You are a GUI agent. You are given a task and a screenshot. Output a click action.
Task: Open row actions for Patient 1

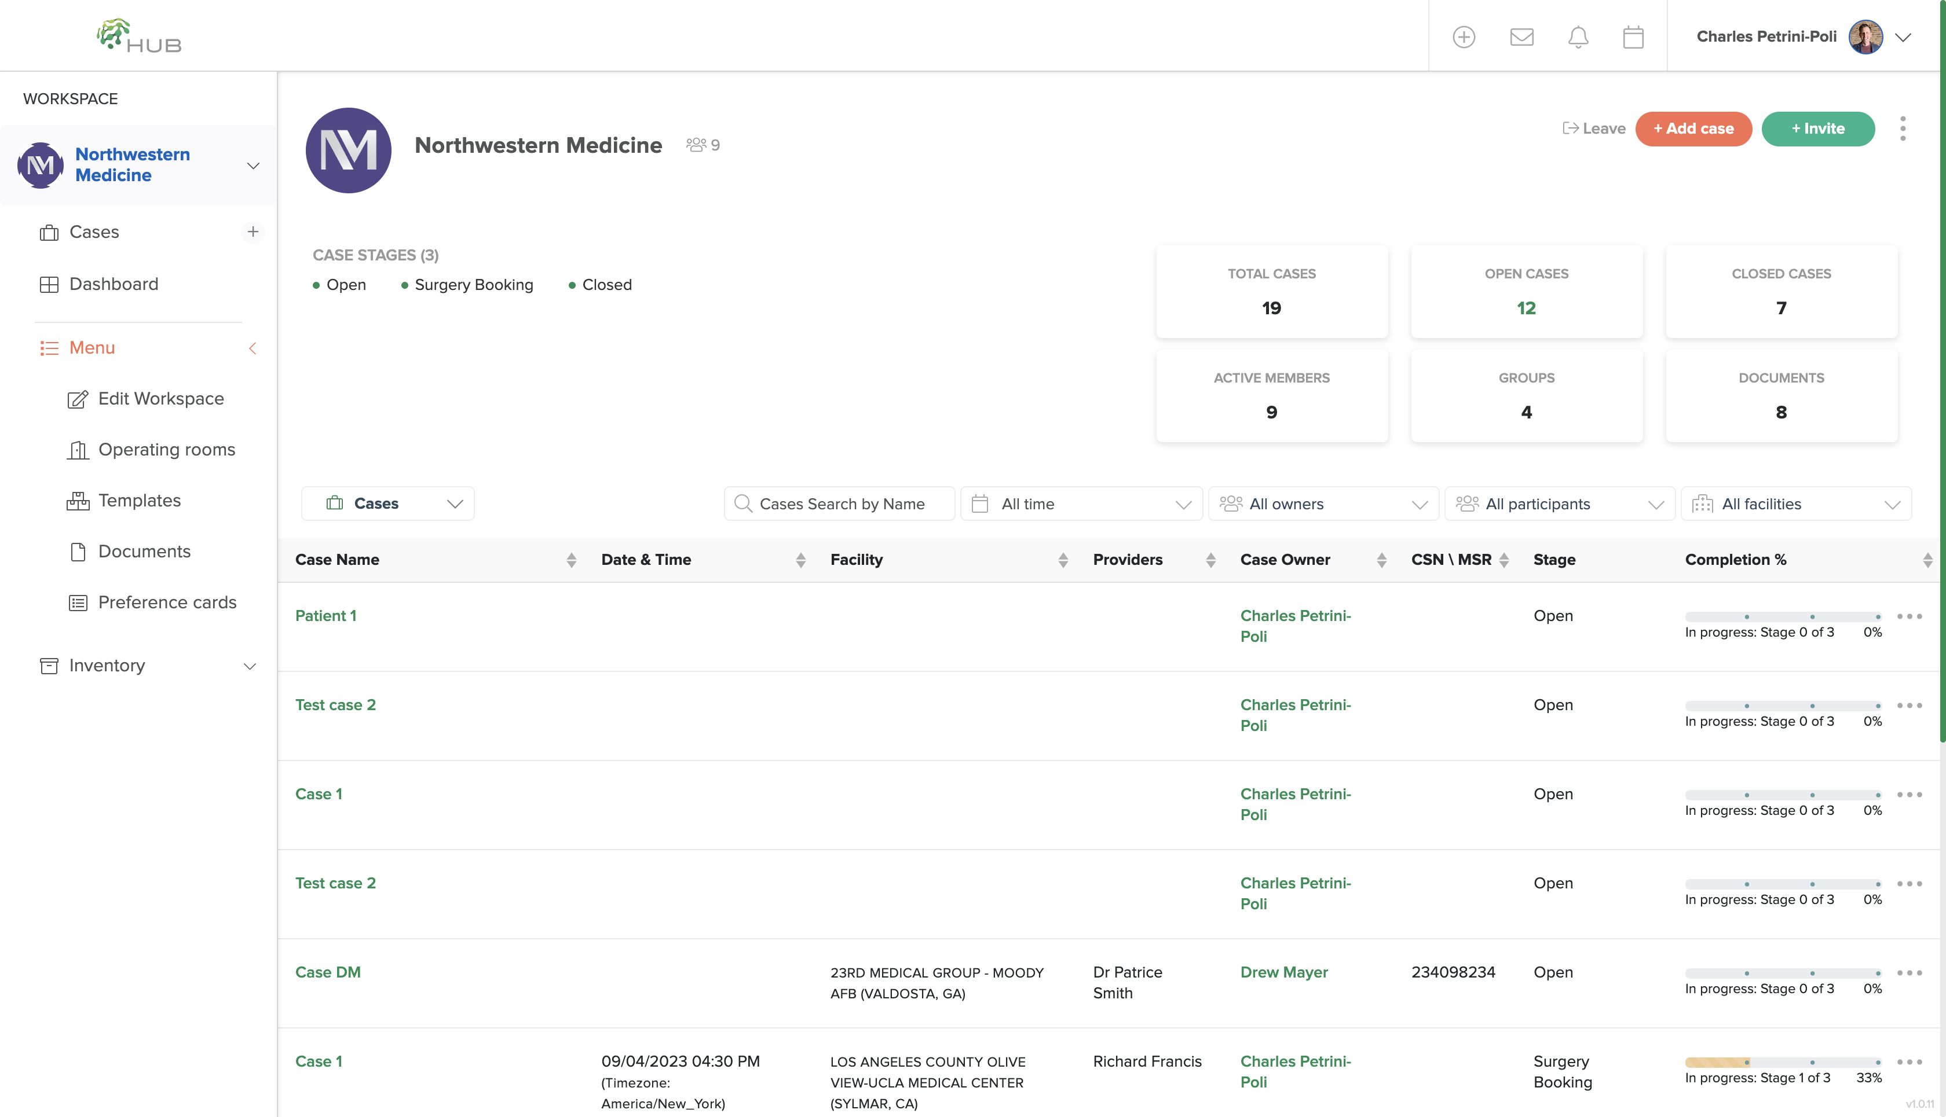(1909, 616)
